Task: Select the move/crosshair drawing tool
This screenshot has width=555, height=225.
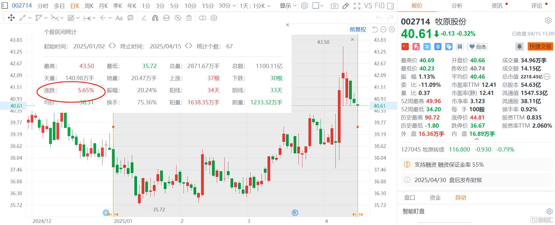Action: pyautogui.click(x=11, y=18)
